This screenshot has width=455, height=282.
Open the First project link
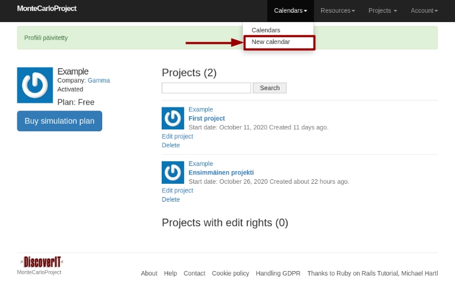[x=207, y=118]
